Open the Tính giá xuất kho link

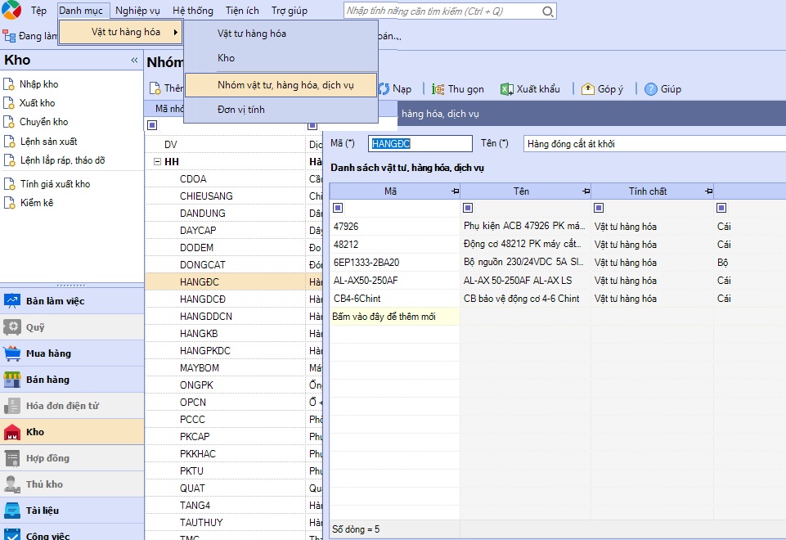coord(55,184)
